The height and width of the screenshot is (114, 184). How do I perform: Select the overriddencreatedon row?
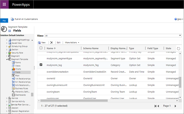pyautogui.click(x=108, y=72)
